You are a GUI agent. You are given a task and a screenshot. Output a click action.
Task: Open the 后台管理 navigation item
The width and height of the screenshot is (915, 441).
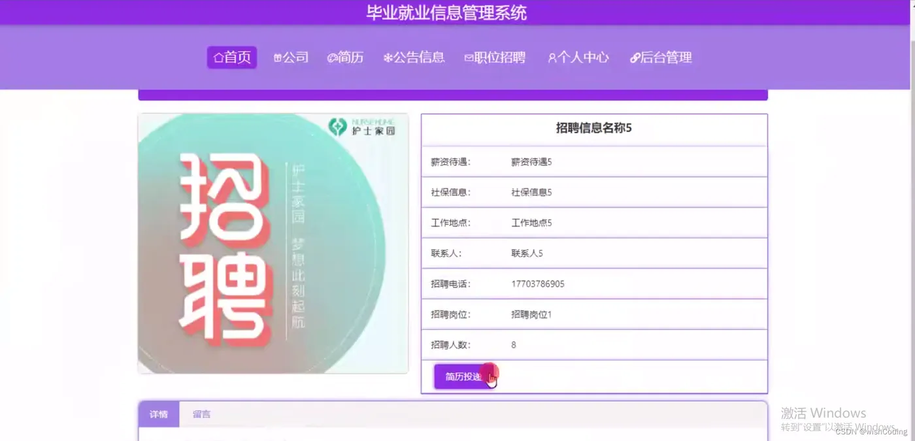click(x=661, y=57)
